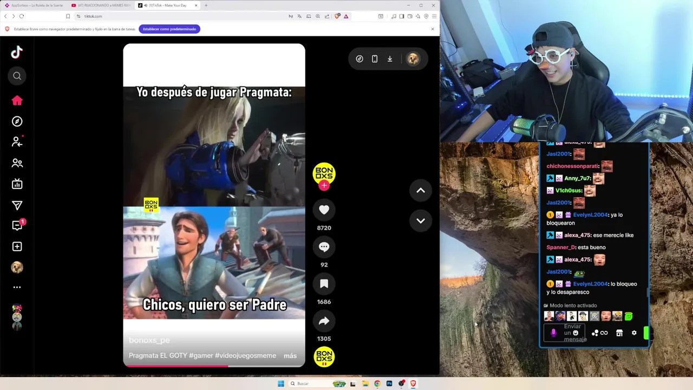Open zoom magnifier icon in address bar
693x390 pixels.
pos(318,16)
